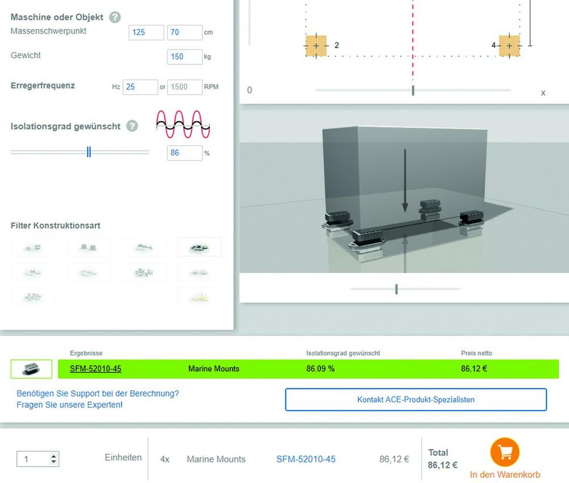Click the 3D machine model preview
The height and width of the screenshot is (483, 569).
[x=404, y=191]
